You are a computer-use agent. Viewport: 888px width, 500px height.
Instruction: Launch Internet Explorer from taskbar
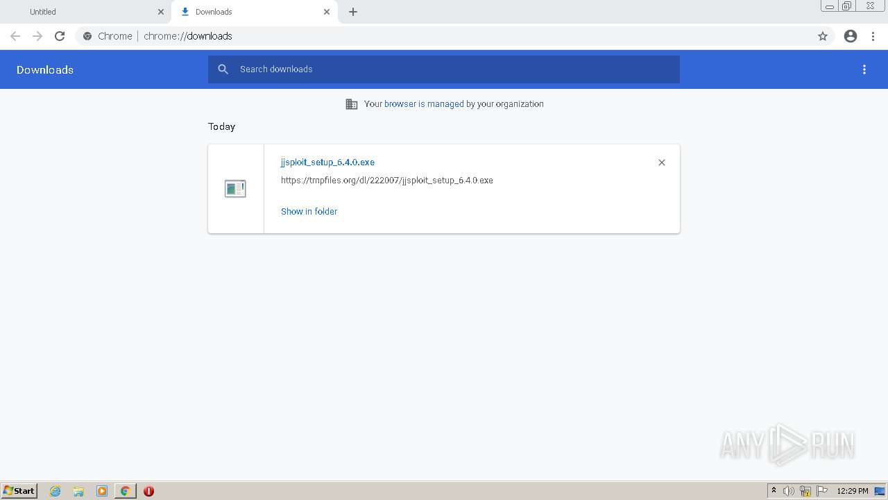(x=55, y=491)
